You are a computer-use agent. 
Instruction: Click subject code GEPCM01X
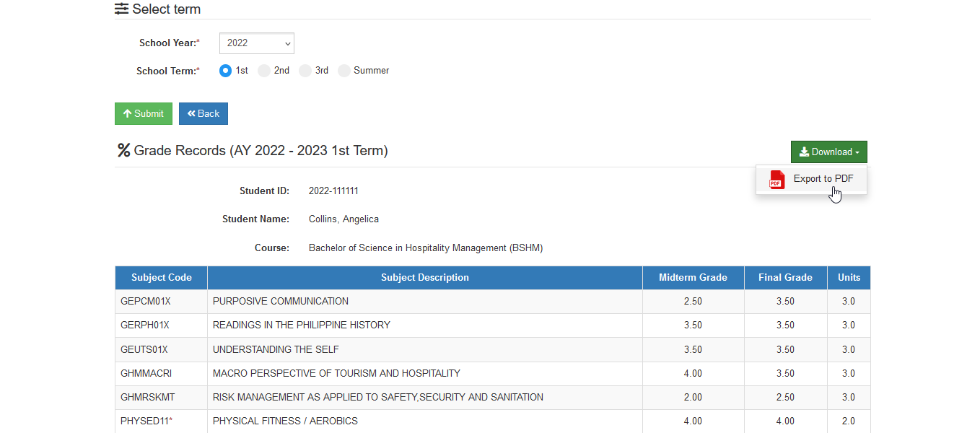click(x=146, y=302)
